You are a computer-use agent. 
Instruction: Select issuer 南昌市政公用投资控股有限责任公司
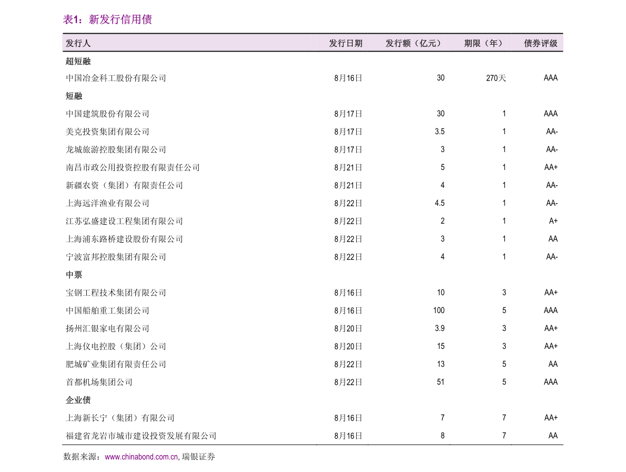(x=133, y=167)
